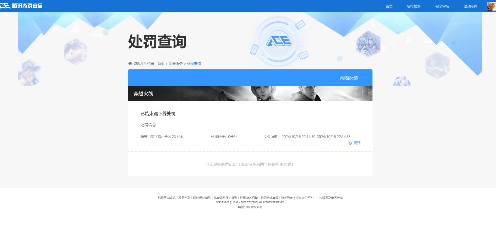Open the 隐私保护指引 footer link
The width and height of the screenshot is (496, 229).
202,198
